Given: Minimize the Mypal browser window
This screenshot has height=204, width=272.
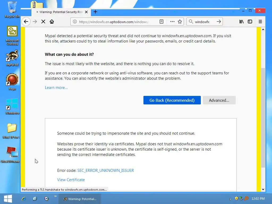Looking at the screenshot, I should (243, 11).
